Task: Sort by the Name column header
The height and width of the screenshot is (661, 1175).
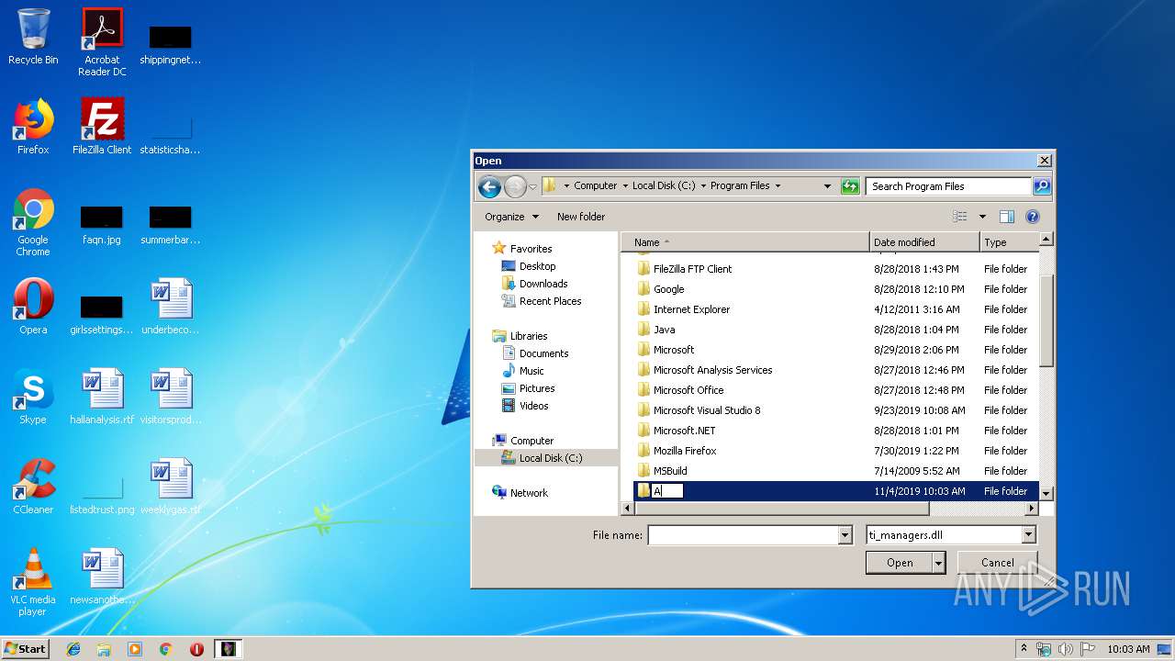Action: [x=745, y=242]
